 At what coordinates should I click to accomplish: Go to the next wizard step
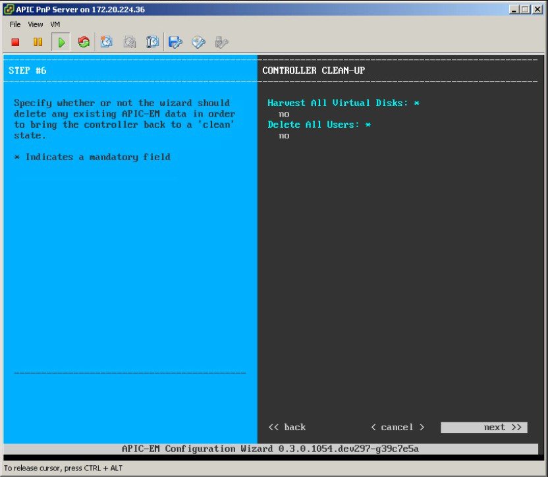tap(484, 428)
